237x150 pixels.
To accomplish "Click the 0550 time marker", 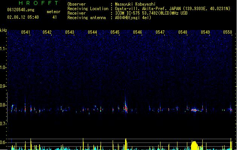I will (228, 32).
